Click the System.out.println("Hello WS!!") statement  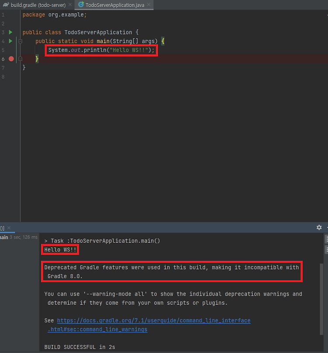tap(101, 50)
